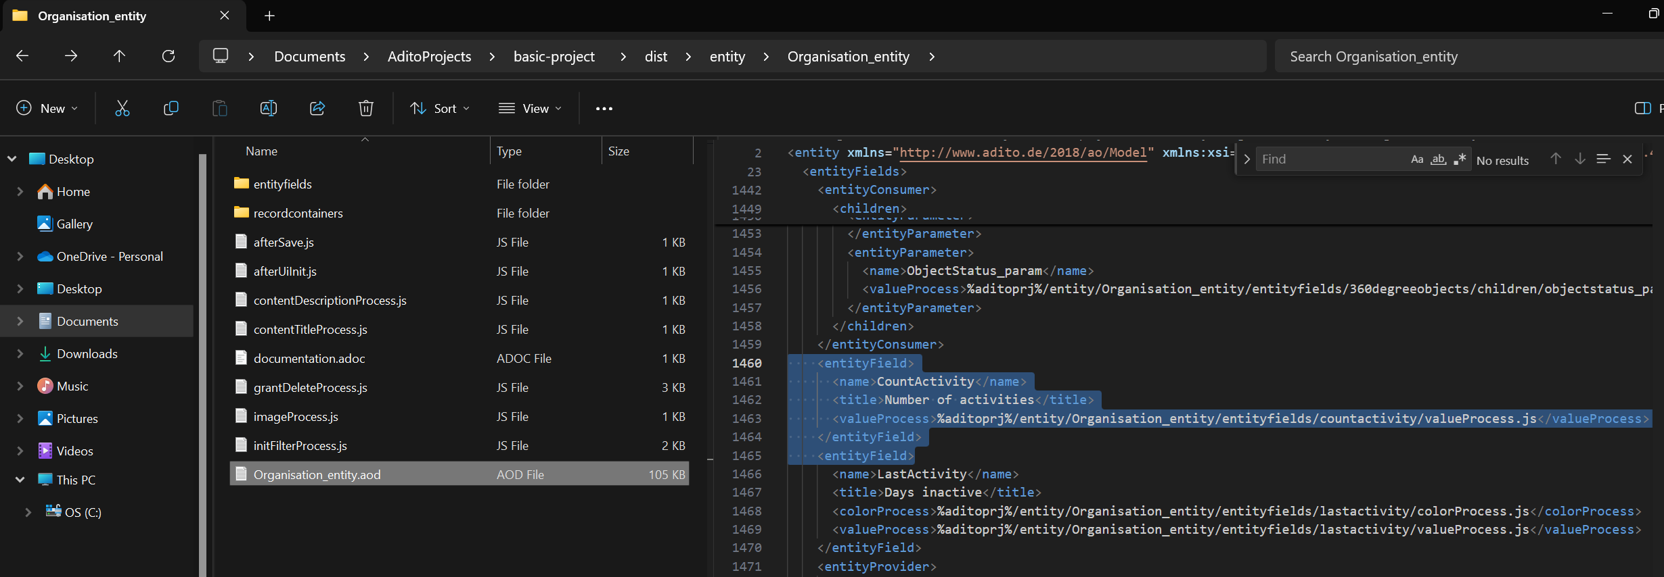1664x577 pixels.
Task: Click basic-project breadcrumb segment
Action: point(554,57)
